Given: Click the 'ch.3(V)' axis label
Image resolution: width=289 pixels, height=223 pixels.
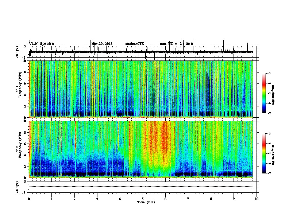Looking at the screenshot, I should pyautogui.click(x=18, y=187).
